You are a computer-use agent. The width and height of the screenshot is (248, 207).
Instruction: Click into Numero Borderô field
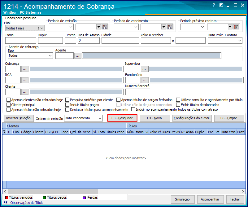coord(138,92)
